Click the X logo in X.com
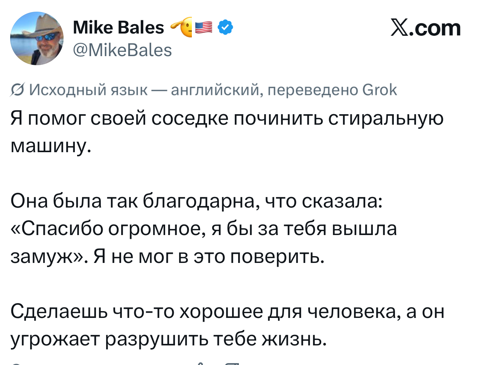Image resolution: width=483 pixels, height=365 pixels. coord(400,28)
